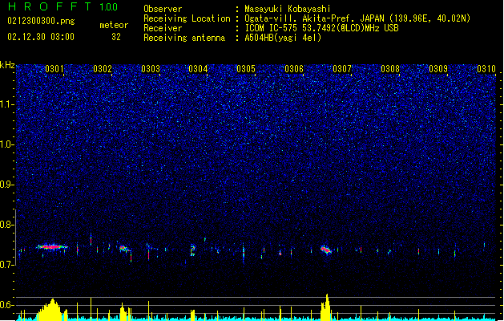Click the 'Receiver' field label
Viewport: 504px width, 321px height.
(x=163, y=28)
